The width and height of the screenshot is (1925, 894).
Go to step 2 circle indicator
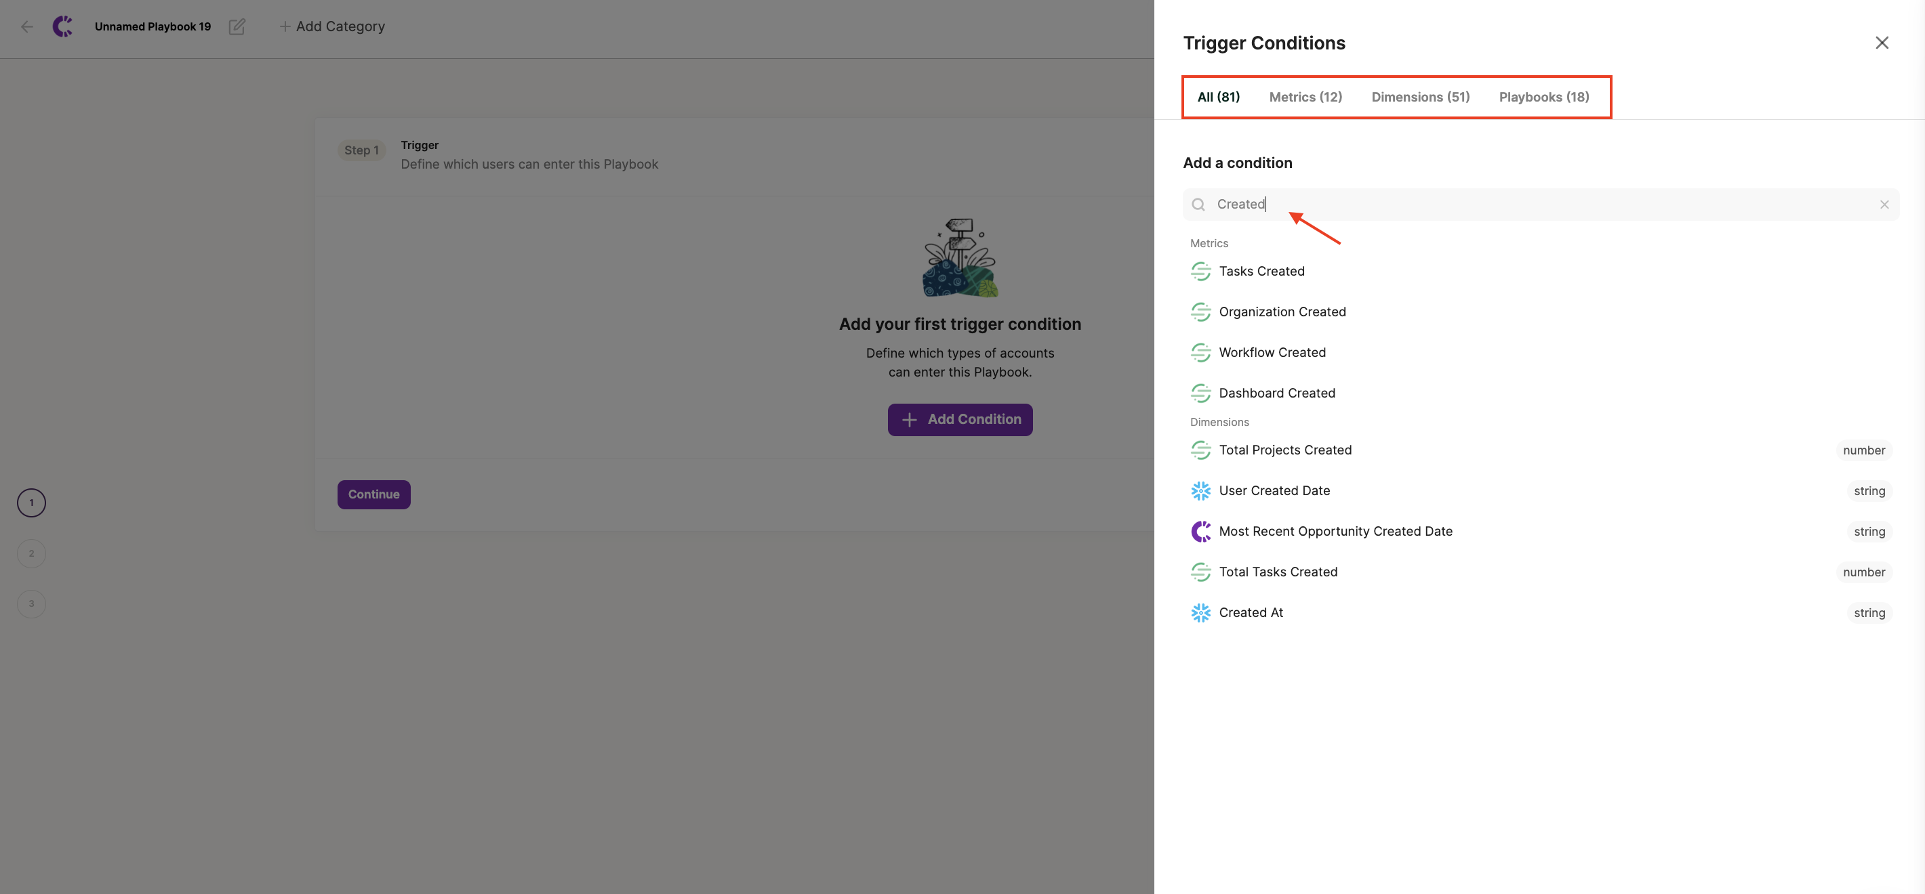coord(31,553)
